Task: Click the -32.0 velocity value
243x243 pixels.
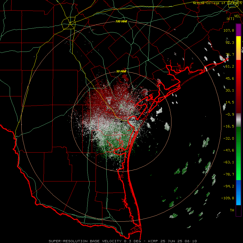Action: click(229, 139)
